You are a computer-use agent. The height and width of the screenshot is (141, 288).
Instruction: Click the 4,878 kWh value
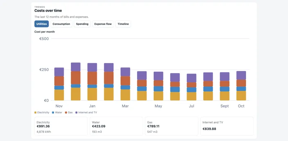pyautogui.click(x=44, y=132)
